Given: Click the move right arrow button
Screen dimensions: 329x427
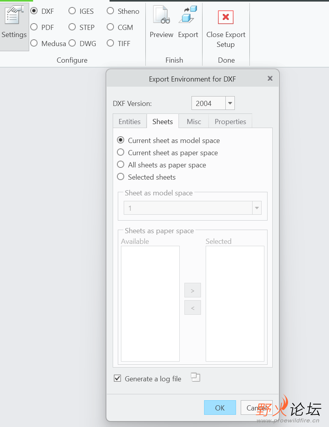Looking at the screenshot, I should click(x=193, y=290).
